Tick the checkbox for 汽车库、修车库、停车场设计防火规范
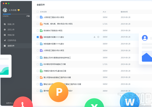The width and height of the screenshot is (152, 107). [38, 24]
